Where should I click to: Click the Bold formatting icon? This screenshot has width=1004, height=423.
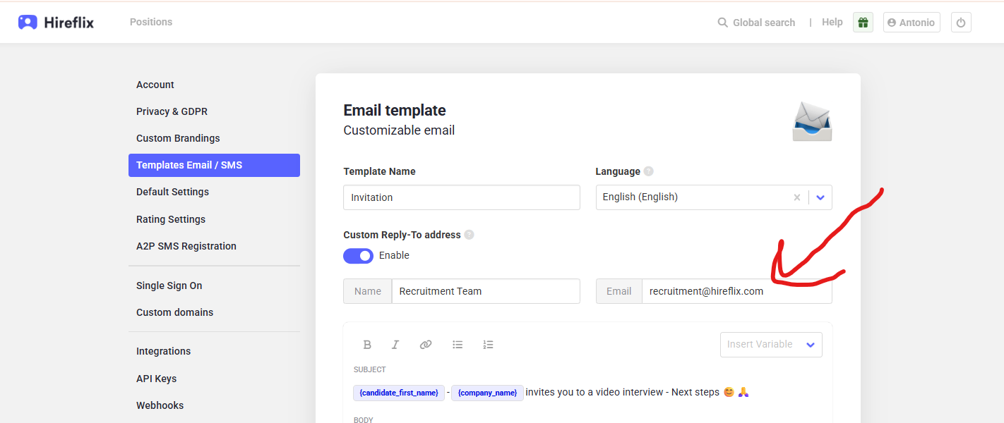click(x=367, y=345)
